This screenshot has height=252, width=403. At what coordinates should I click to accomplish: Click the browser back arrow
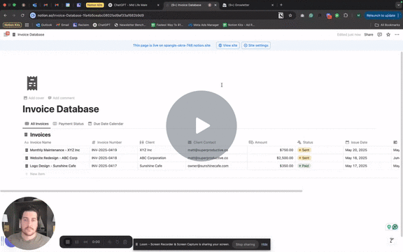[x=6, y=15]
